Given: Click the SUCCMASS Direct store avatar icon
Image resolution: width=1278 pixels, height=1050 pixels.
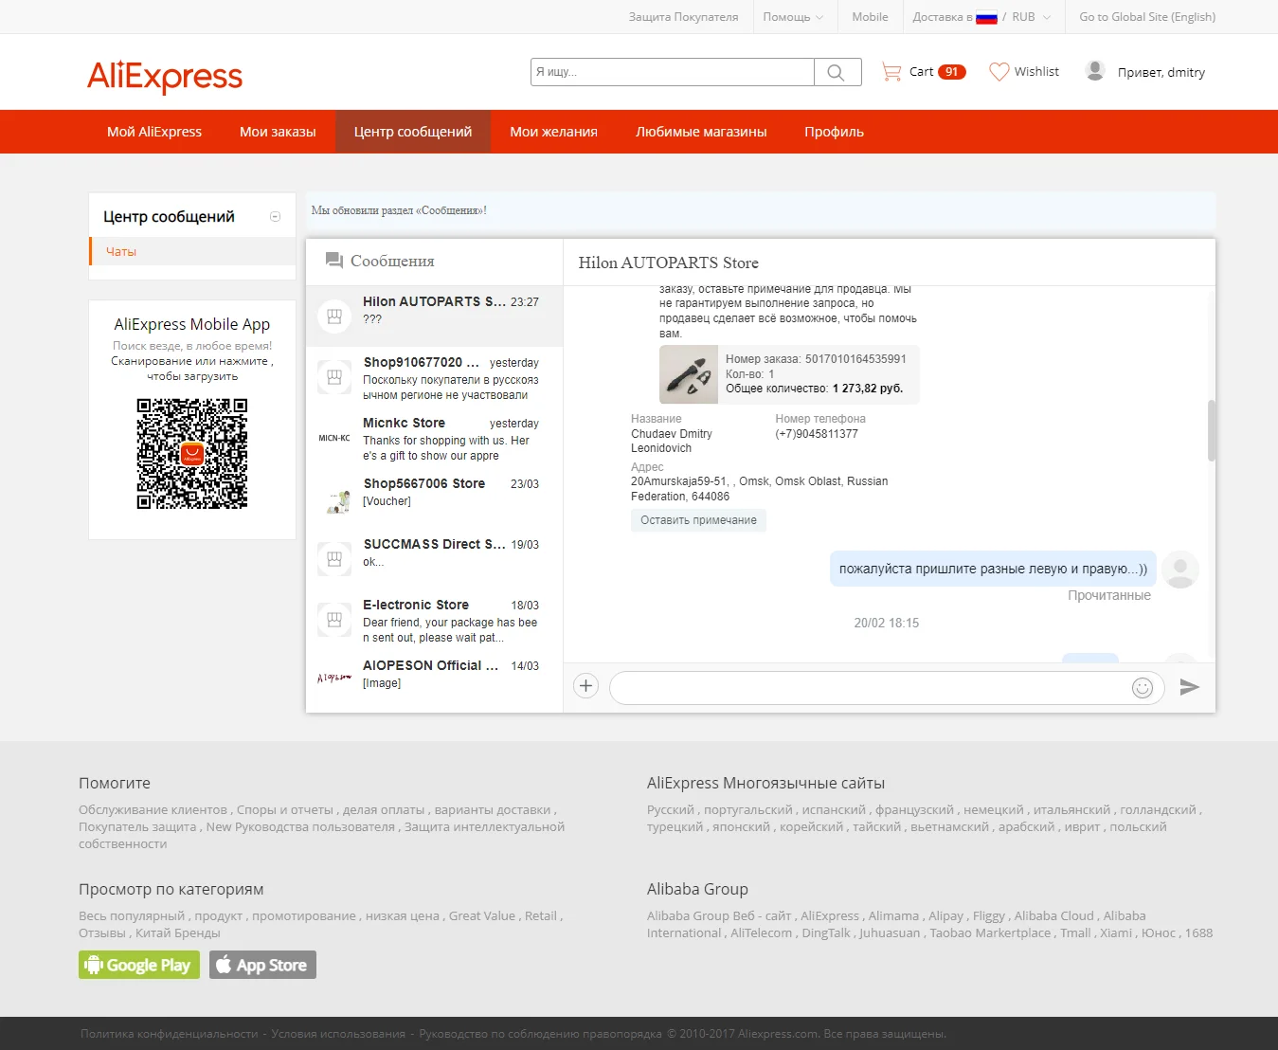Looking at the screenshot, I should (x=334, y=559).
